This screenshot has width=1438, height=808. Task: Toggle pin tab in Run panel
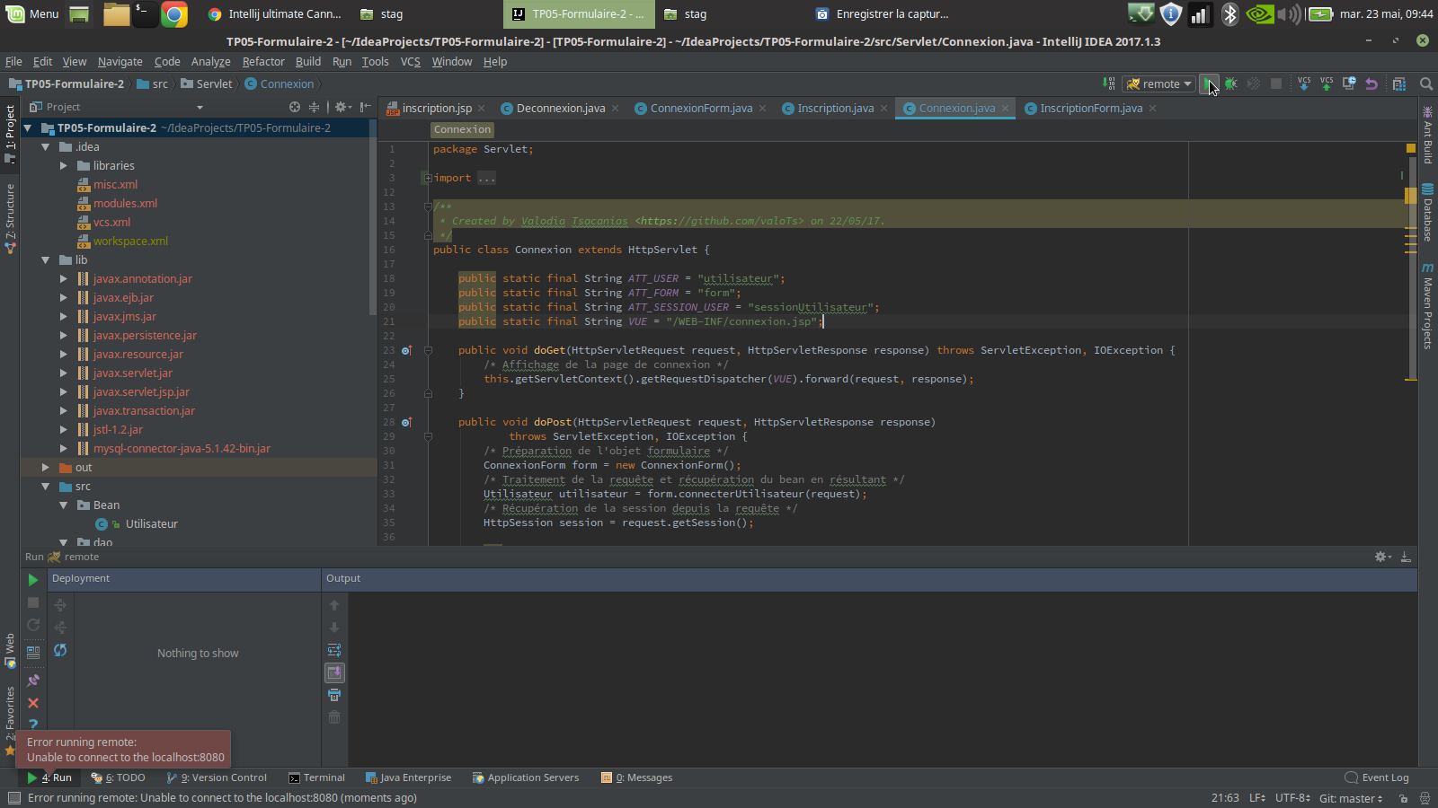coord(33,681)
